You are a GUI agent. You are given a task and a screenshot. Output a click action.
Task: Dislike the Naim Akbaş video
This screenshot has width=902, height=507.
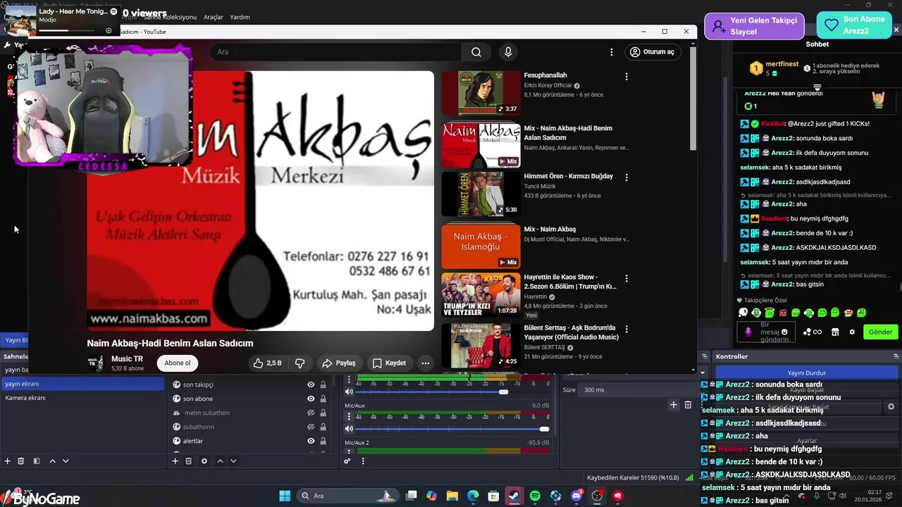coord(299,363)
